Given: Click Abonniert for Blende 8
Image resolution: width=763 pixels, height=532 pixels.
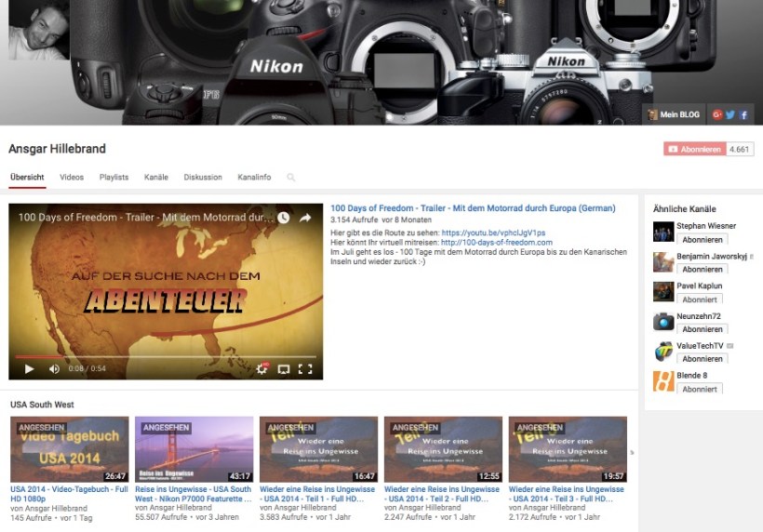Looking at the screenshot, I should point(700,389).
